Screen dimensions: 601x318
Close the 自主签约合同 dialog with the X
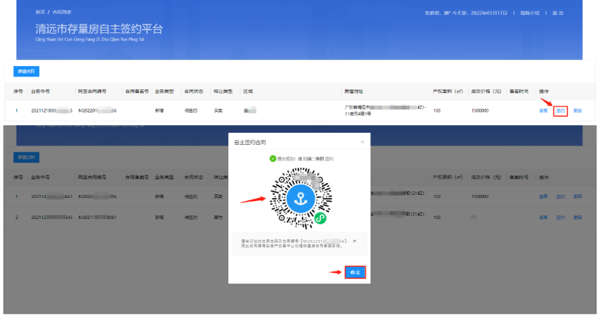(x=362, y=142)
